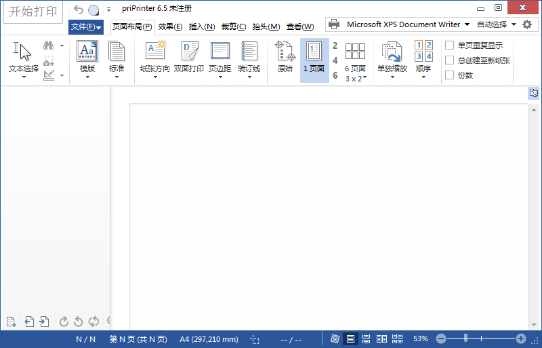Click the N / N sheet counter

pyautogui.click(x=85, y=339)
